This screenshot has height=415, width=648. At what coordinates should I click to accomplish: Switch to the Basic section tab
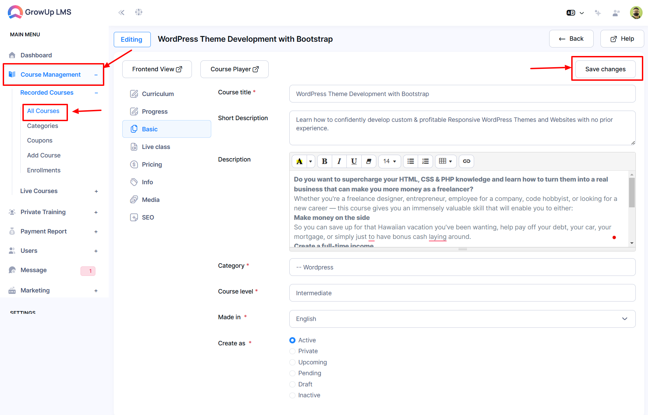coord(166,129)
